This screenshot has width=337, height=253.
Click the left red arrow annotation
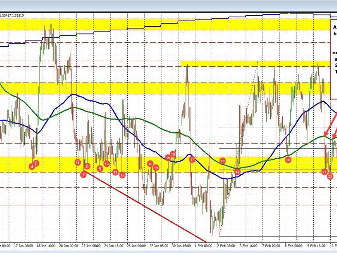click(x=329, y=128)
